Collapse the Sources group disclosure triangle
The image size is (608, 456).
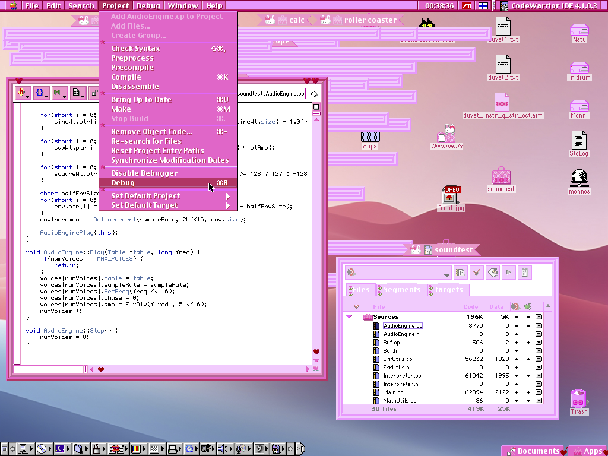click(x=350, y=317)
